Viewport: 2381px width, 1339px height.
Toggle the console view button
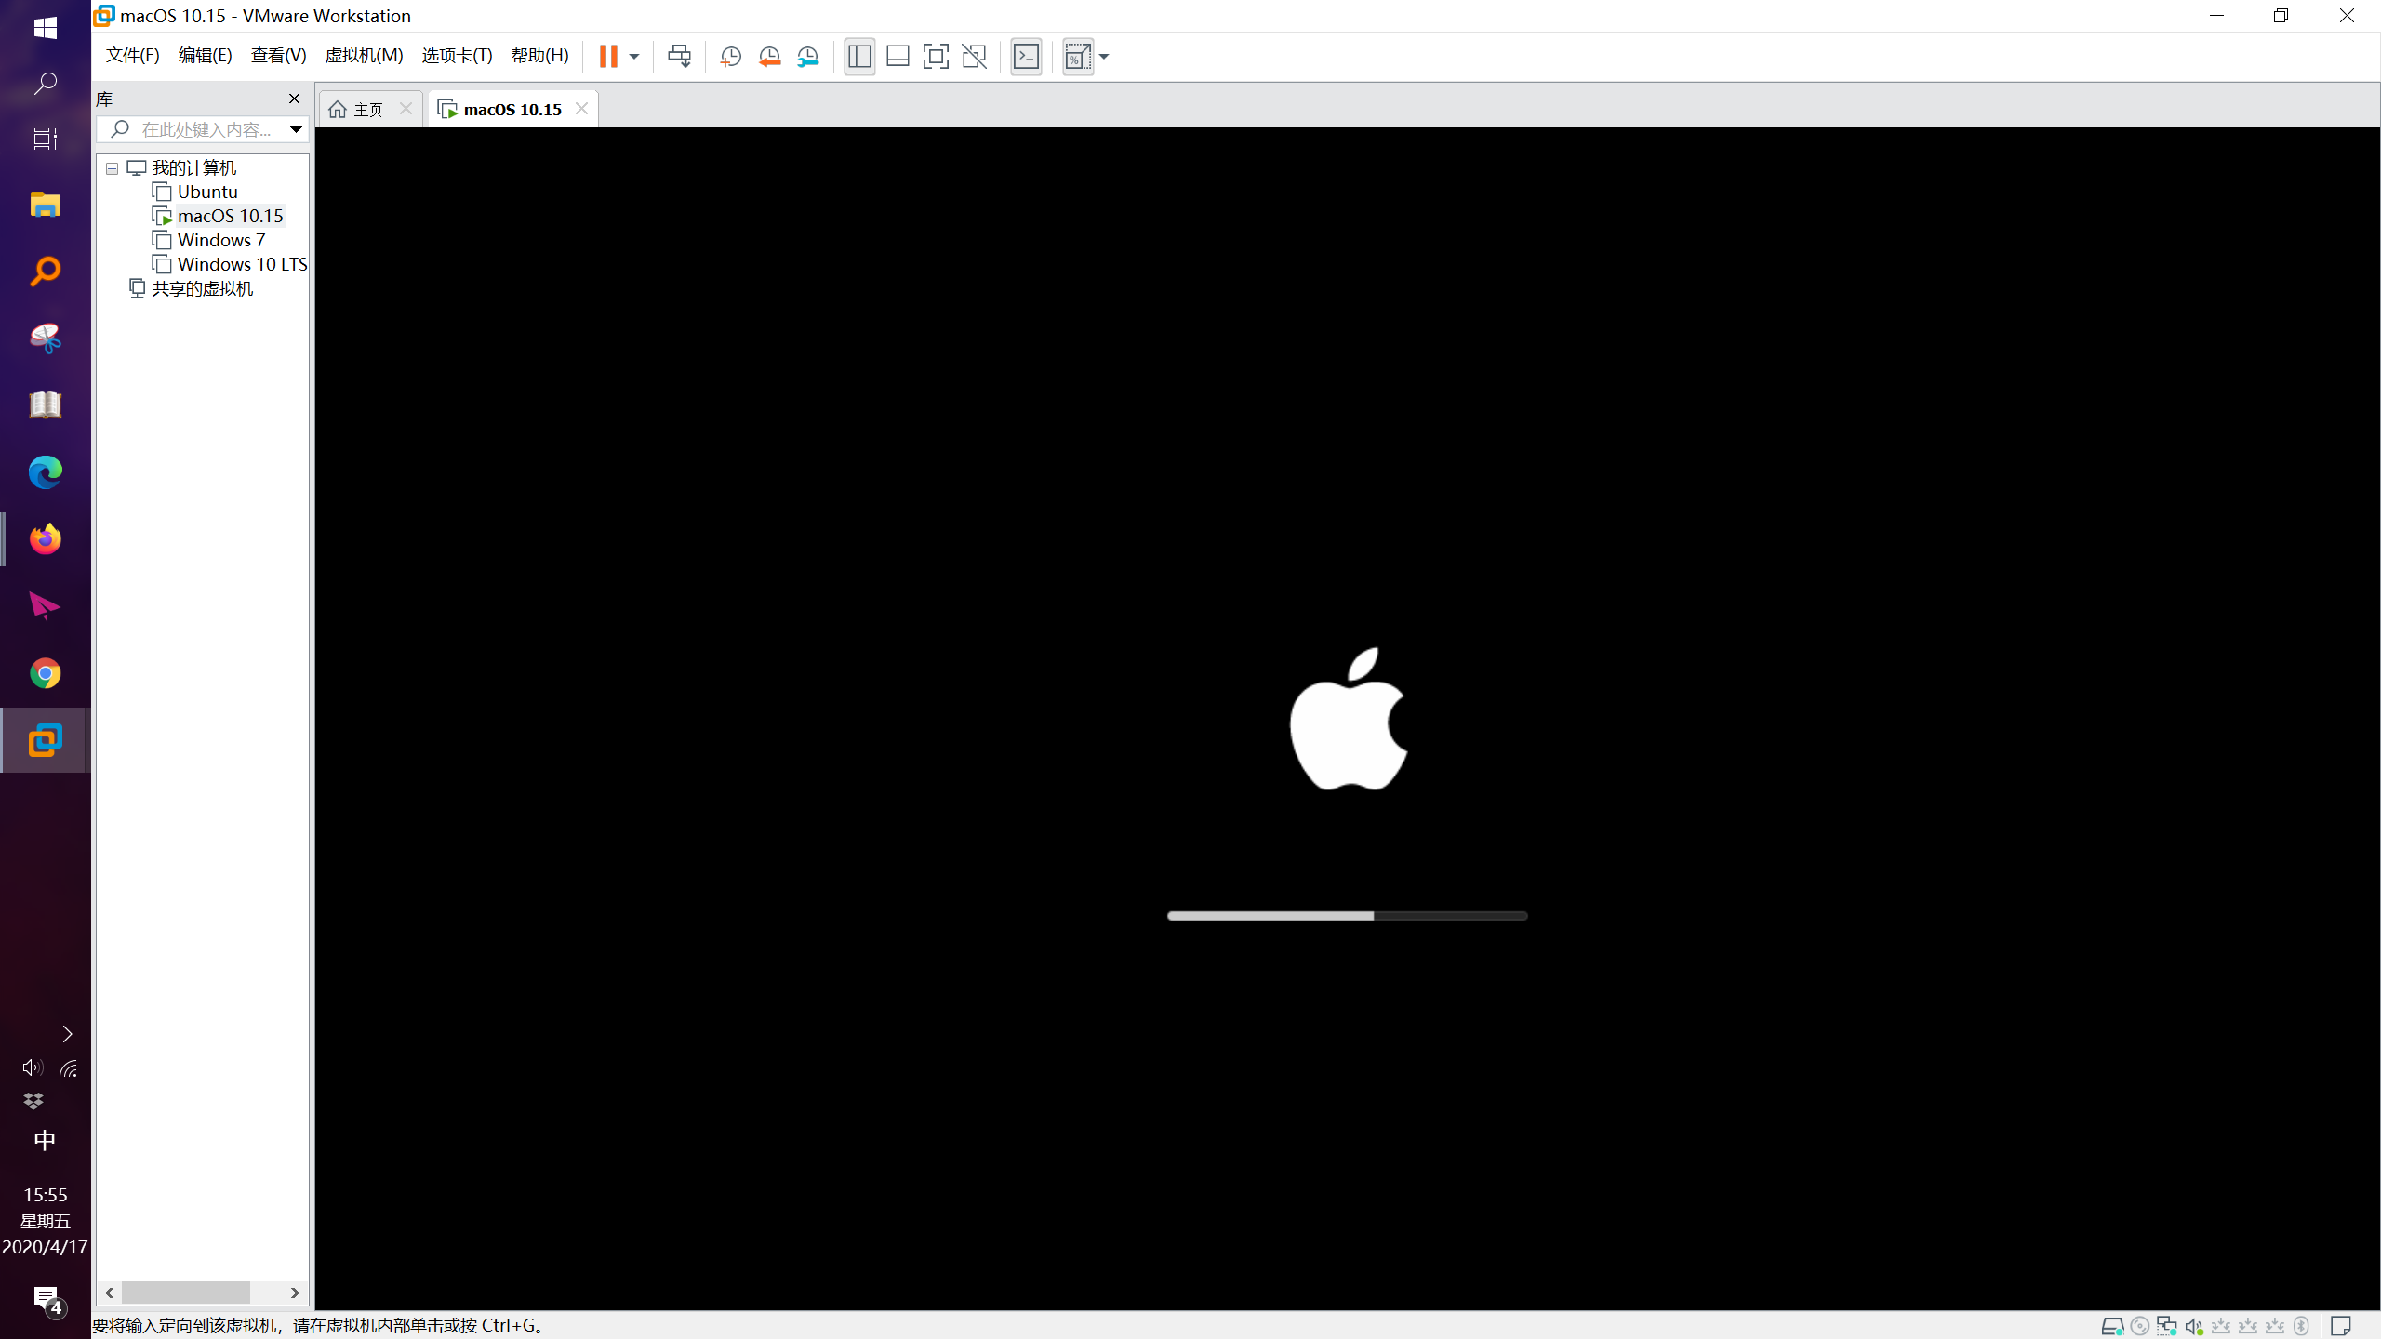(1026, 57)
